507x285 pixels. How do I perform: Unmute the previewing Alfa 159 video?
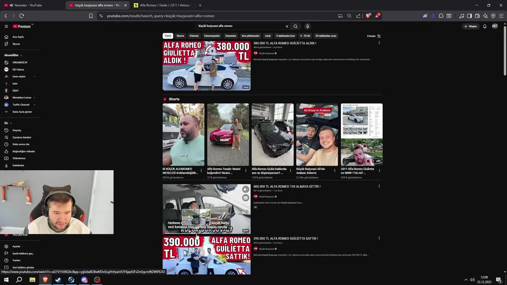tap(246, 190)
